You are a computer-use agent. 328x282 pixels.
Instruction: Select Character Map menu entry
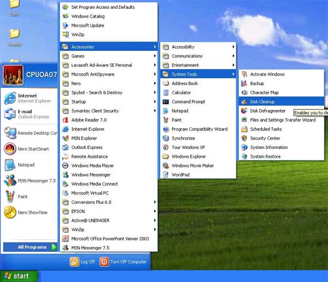264,93
